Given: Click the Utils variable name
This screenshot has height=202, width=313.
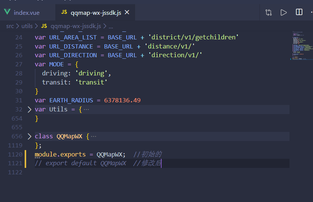Looking at the screenshot, I should coord(58,109).
